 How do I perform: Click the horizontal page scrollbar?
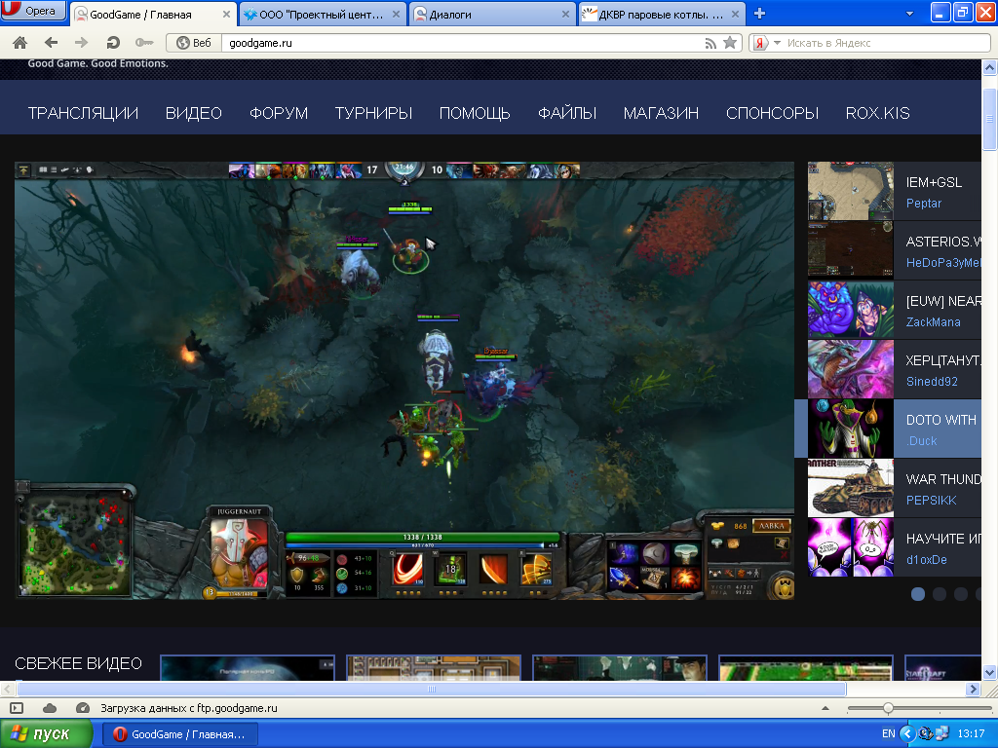click(x=431, y=689)
